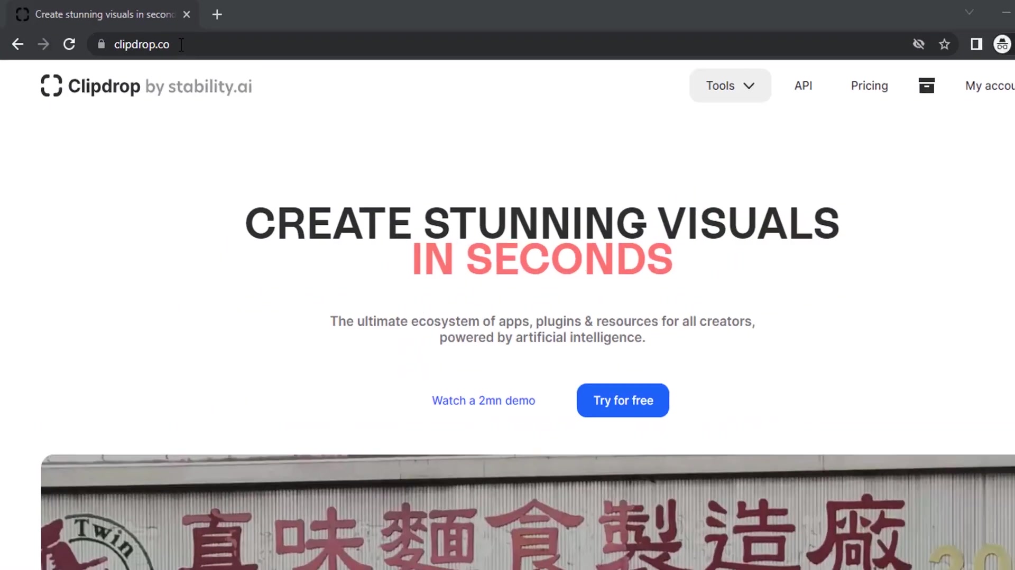Viewport: 1015px width, 570px height.
Task: Open the tab search chevron
Action: coord(969,12)
